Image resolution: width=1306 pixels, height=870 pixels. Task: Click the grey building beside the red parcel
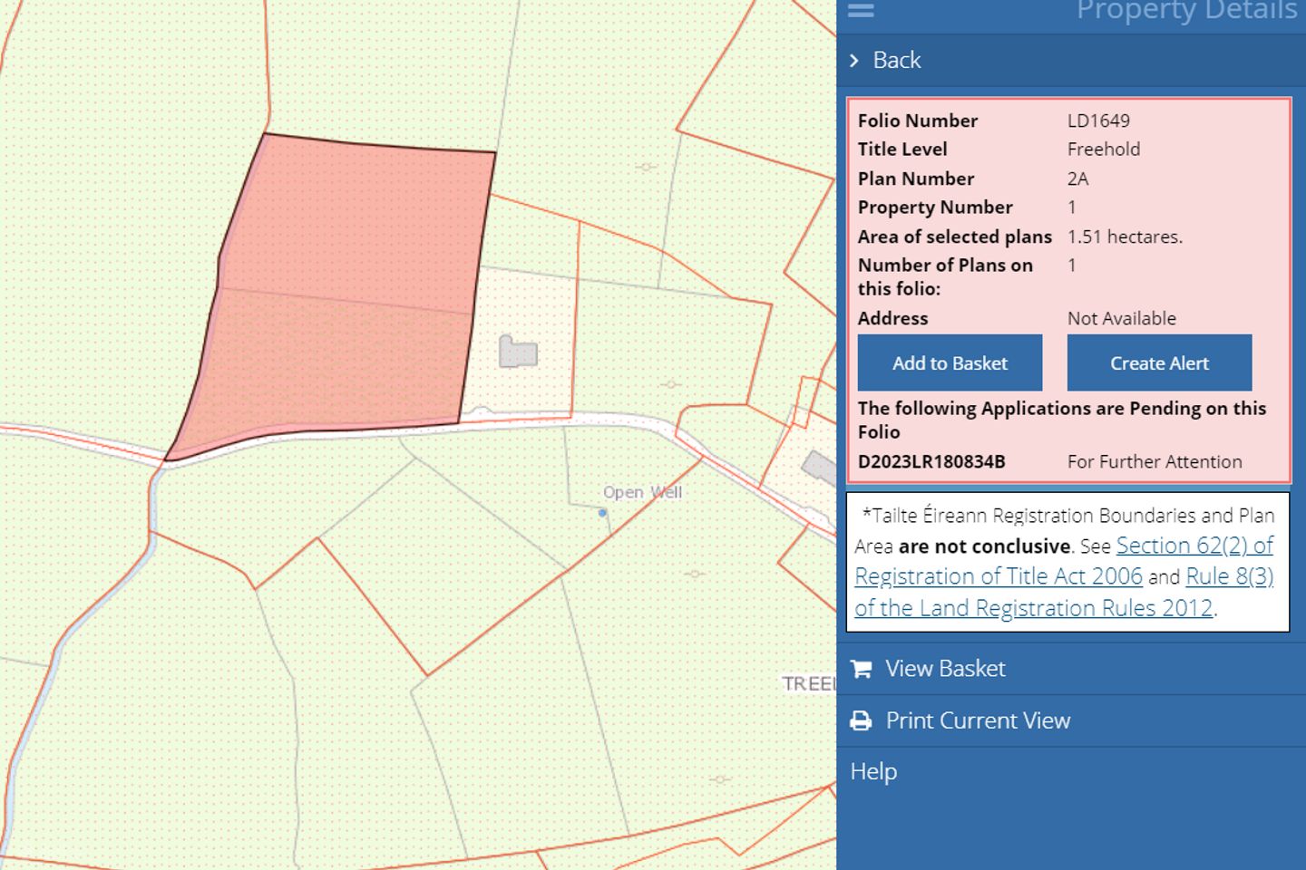pos(518,352)
